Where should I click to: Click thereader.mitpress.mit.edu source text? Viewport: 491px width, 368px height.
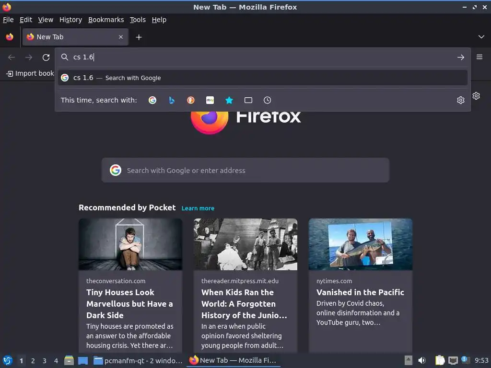240,281
